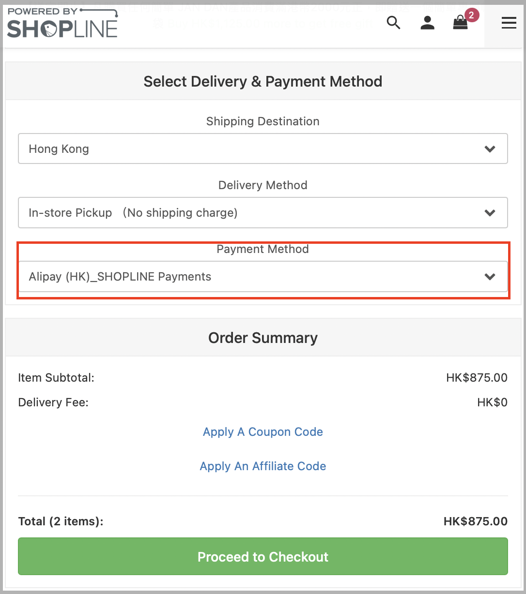This screenshot has height=594, width=526.
Task: Open the search magnifier icon
Action: [394, 22]
